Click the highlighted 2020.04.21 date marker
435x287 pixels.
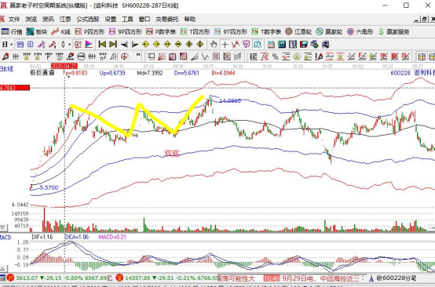click(64, 66)
